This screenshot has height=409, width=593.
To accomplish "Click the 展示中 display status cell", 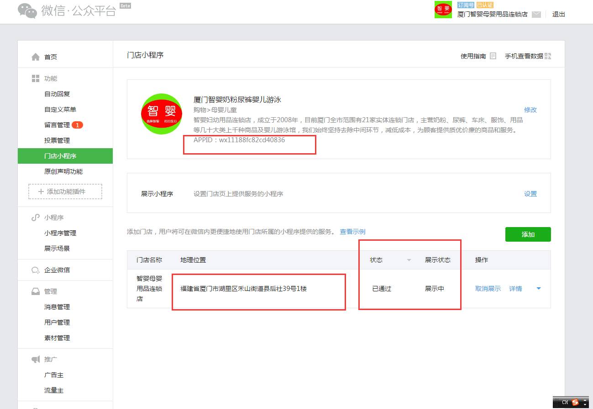I will click(435, 289).
